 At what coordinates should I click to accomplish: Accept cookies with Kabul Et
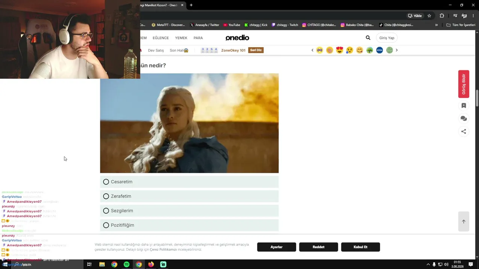click(x=360, y=247)
